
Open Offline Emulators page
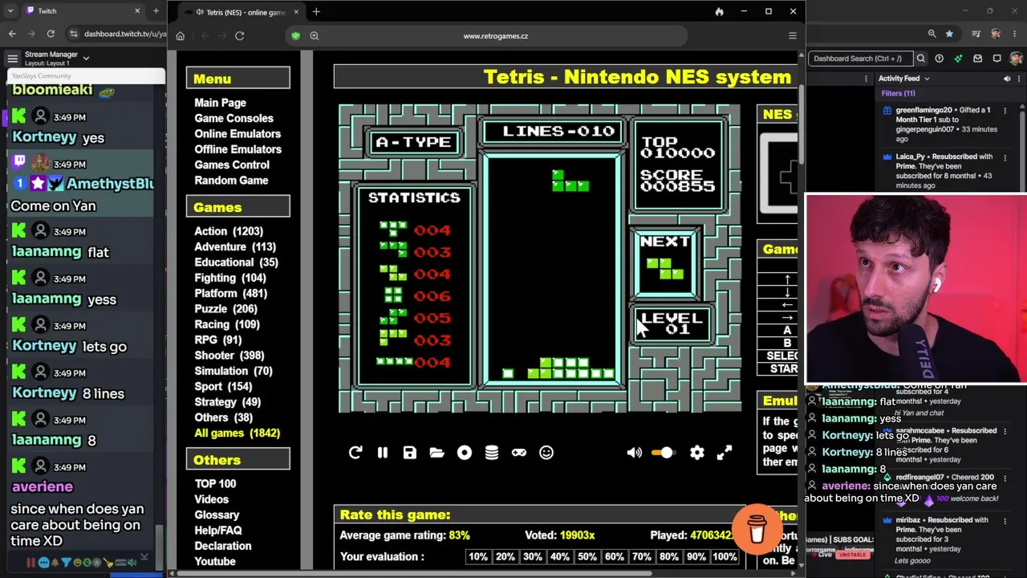237,149
